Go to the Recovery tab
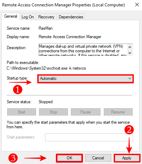The width and height of the screenshot is (142, 164). click(x=46, y=17)
